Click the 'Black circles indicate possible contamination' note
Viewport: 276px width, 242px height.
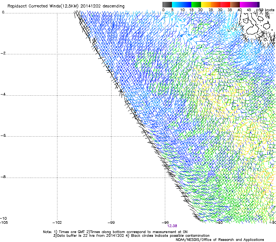[x=170, y=236]
